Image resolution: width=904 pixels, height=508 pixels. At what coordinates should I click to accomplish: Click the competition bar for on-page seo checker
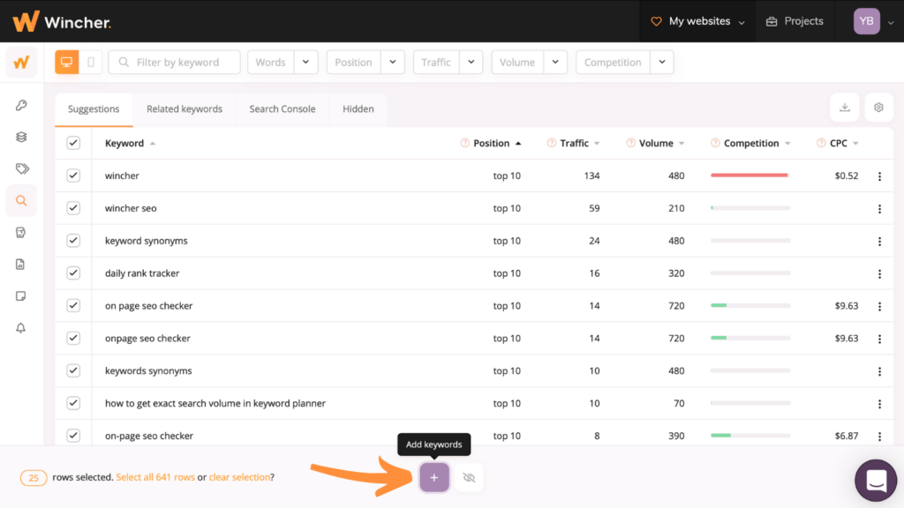click(x=750, y=436)
